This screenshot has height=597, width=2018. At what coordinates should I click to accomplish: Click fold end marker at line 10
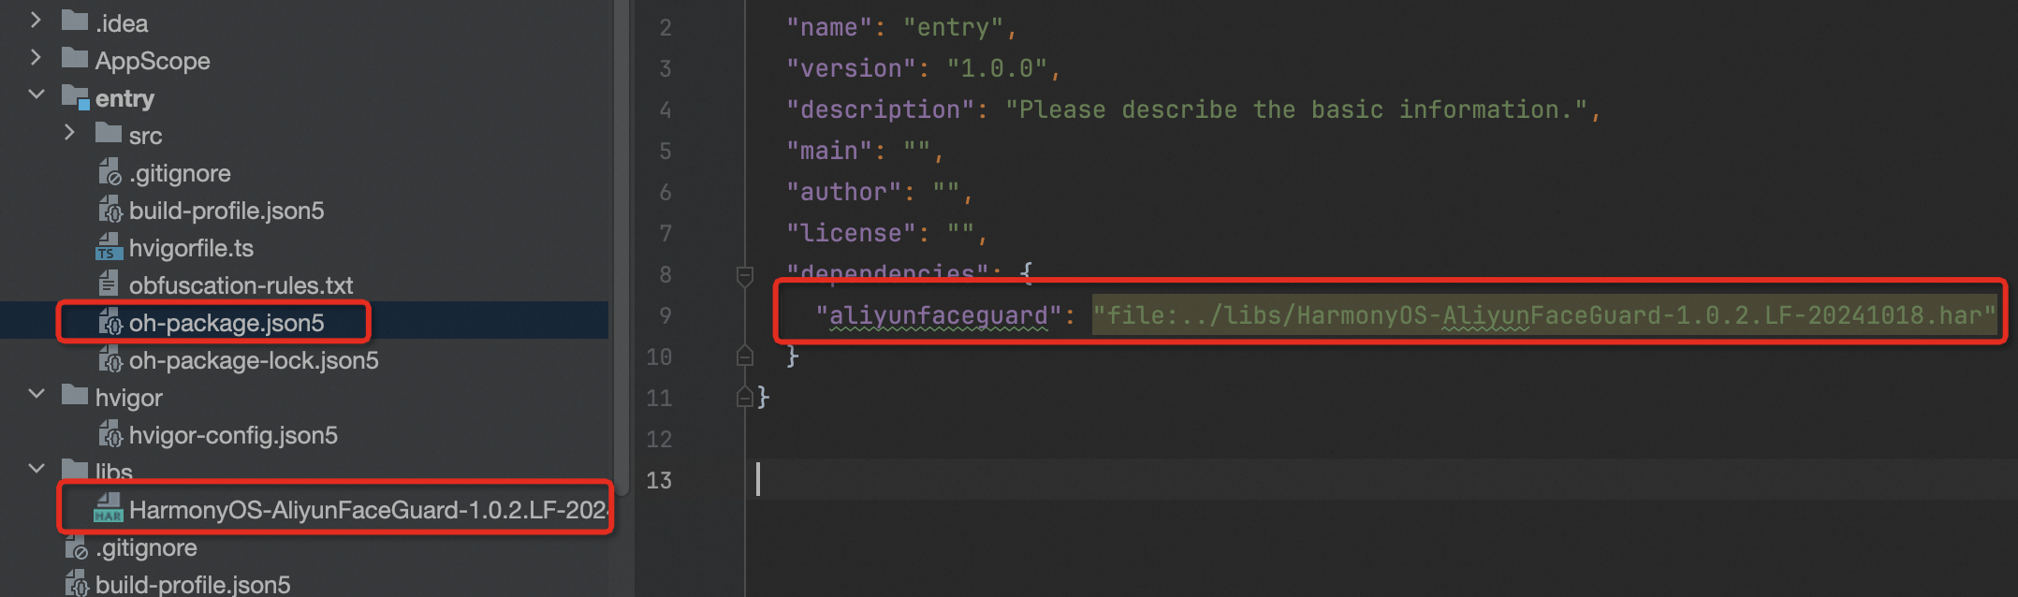[745, 356]
